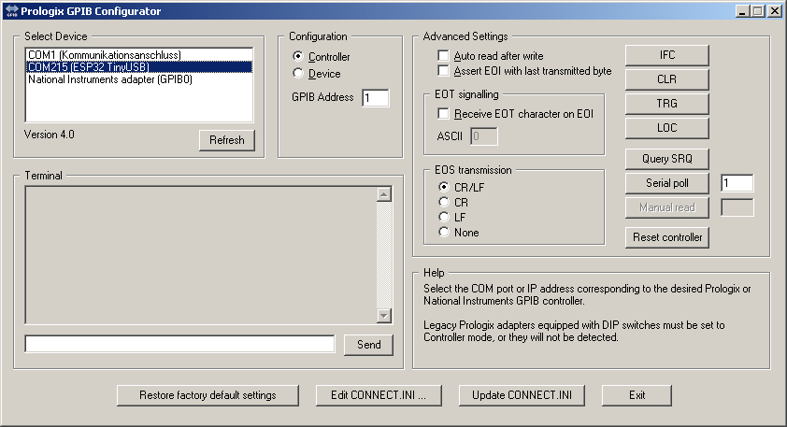Click the TRG button
The width and height of the screenshot is (787, 427).
[667, 104]
